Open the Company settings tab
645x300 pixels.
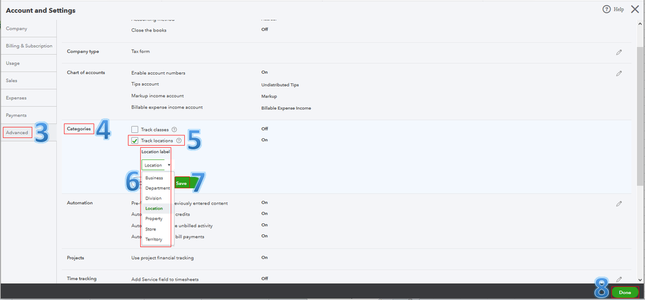pos(28,29)
